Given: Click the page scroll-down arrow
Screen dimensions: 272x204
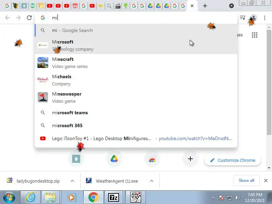Looking at the screenshot, I should tap(269, 168).
